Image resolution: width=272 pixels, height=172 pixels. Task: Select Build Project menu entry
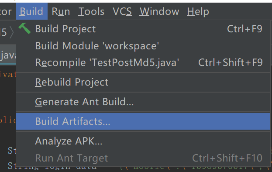coord(143,29)
